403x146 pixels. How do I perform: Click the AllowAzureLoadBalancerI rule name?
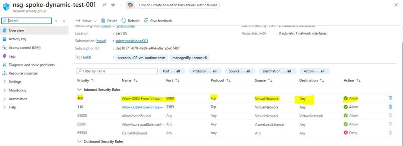[x=142, y=124]
